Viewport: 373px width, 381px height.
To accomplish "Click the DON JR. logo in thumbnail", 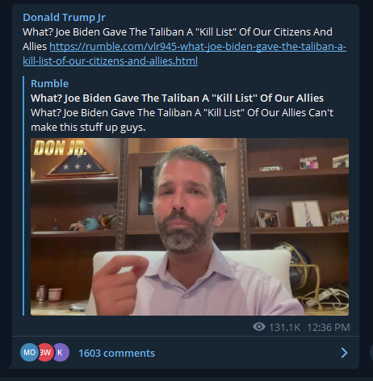I will pyautogui.click(x=61, y=148).
